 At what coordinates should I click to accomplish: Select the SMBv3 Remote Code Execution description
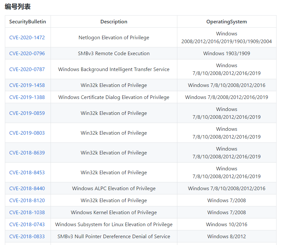point(114,54)
